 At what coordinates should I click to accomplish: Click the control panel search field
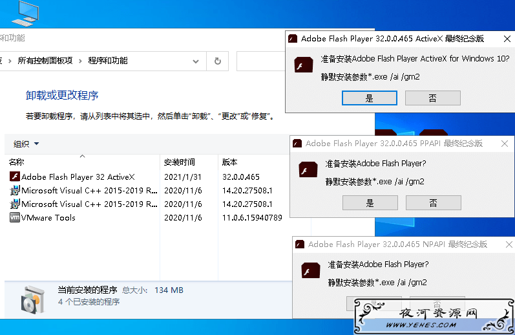point(261,61)
